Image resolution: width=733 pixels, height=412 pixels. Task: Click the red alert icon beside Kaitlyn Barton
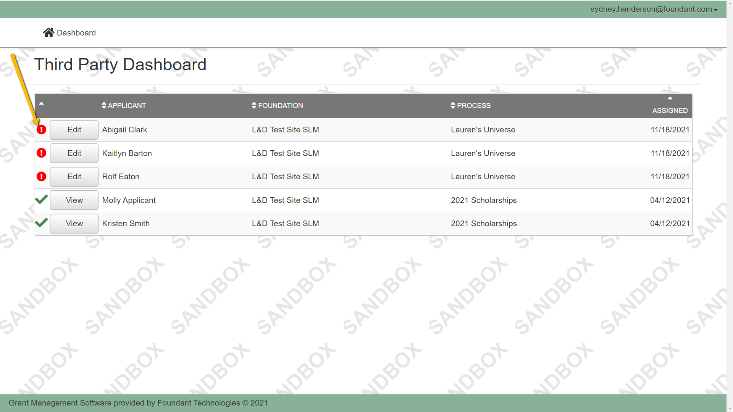click(x=41, y=153)
